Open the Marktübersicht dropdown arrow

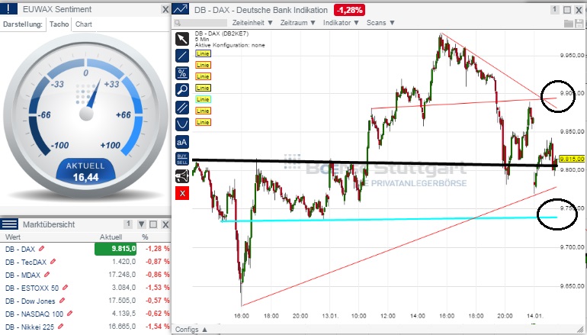coord(141,224)
